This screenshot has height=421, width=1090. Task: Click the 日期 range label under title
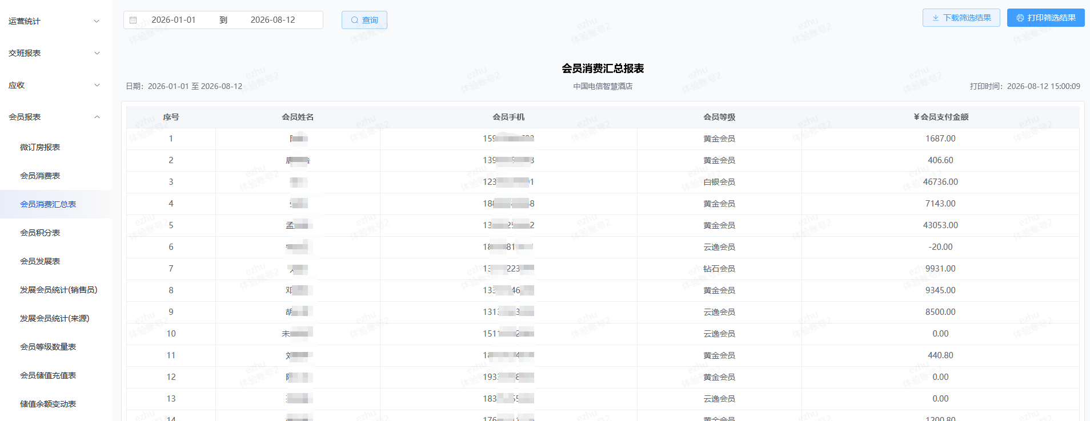(184, 87)
